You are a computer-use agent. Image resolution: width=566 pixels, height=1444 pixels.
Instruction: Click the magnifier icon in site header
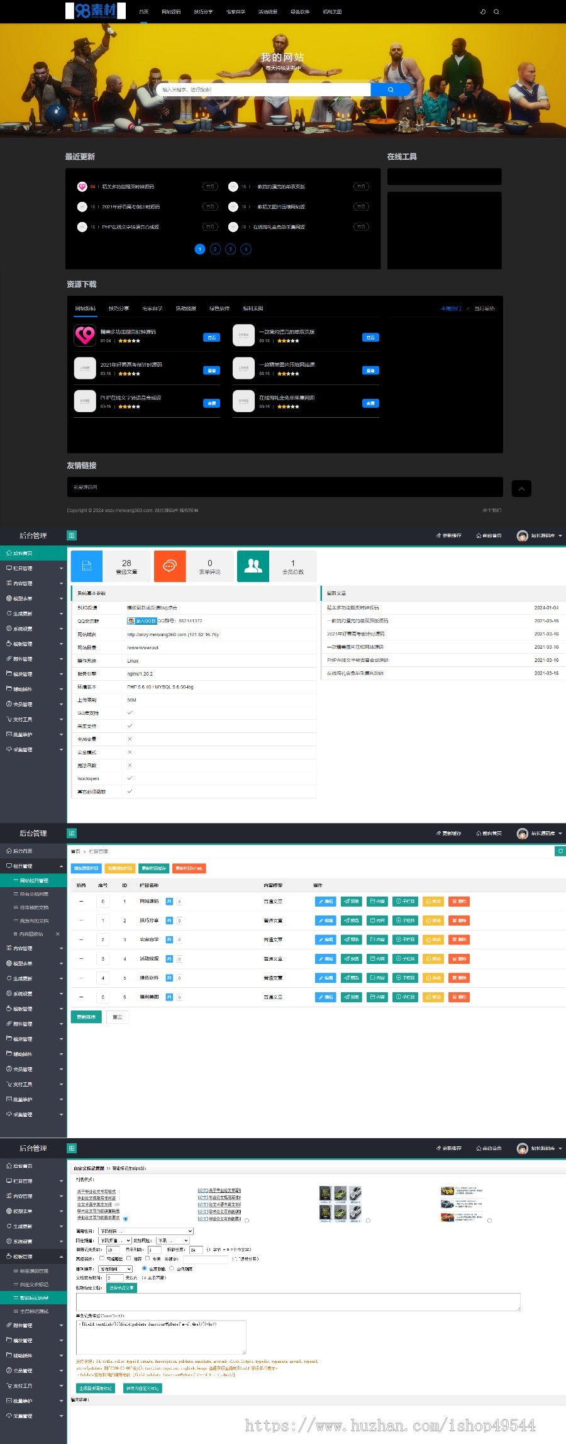(496, 11)
